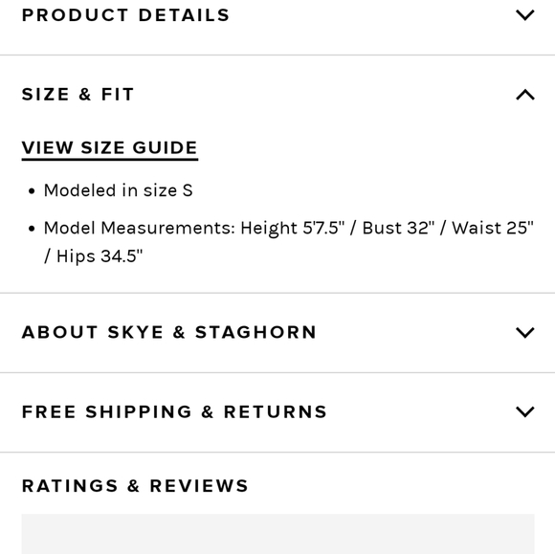The image size is (555, 554).
Task: Expand Product Details using its down chevron
Action: [x=525, y=15]
